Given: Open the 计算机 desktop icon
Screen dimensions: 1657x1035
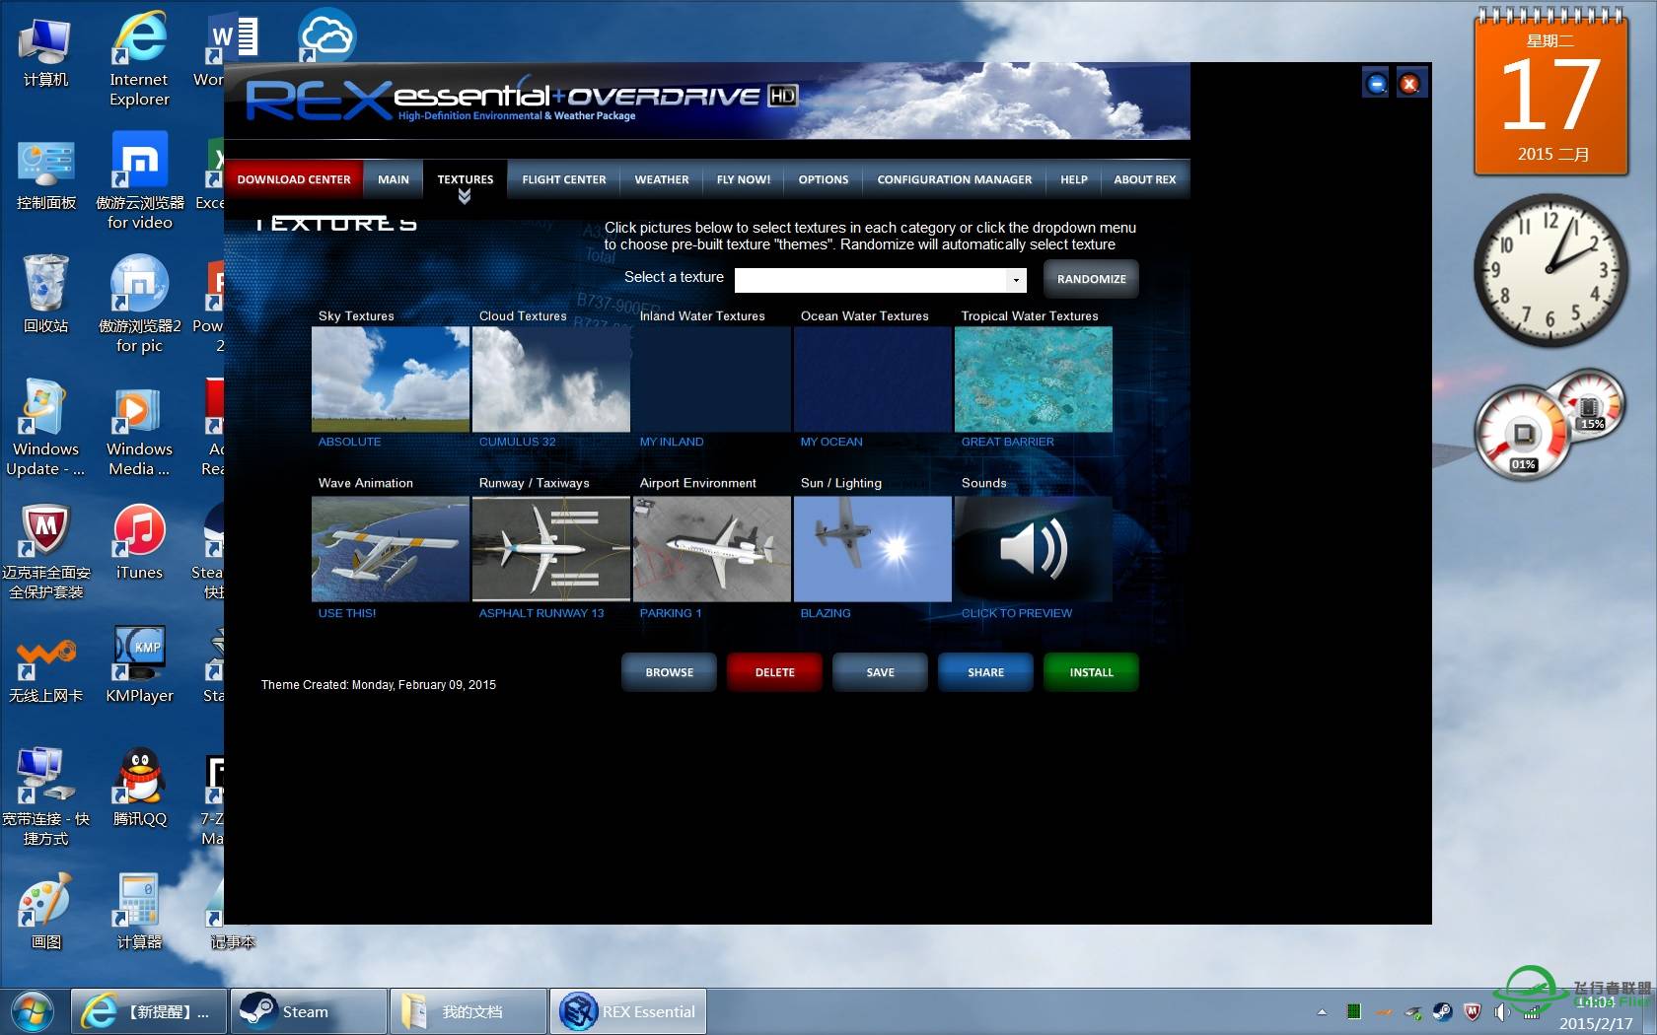Looking at the screenshot, I should tap(45, 52).
